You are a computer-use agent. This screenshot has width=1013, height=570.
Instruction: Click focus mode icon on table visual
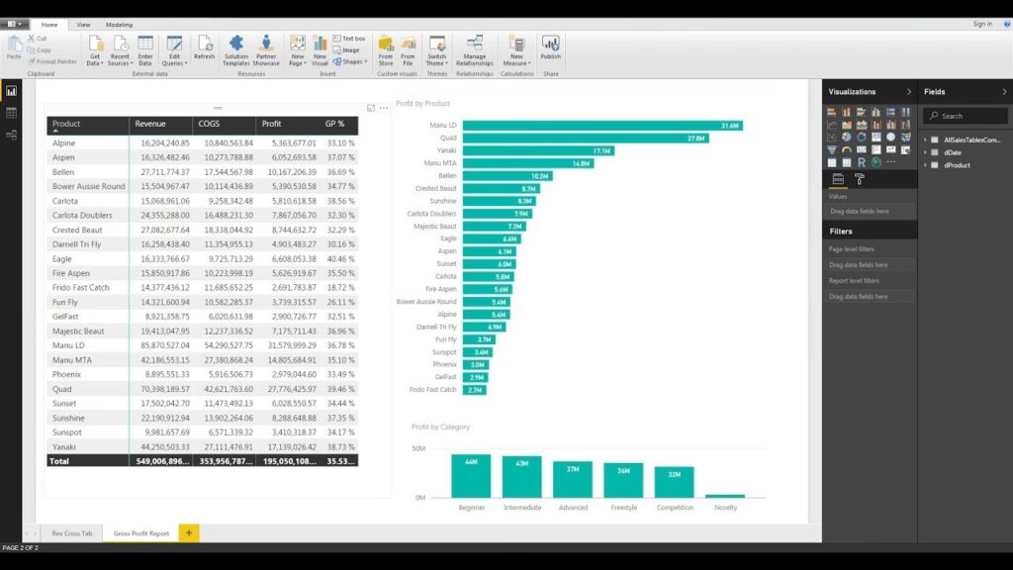[x=371, y=108]
